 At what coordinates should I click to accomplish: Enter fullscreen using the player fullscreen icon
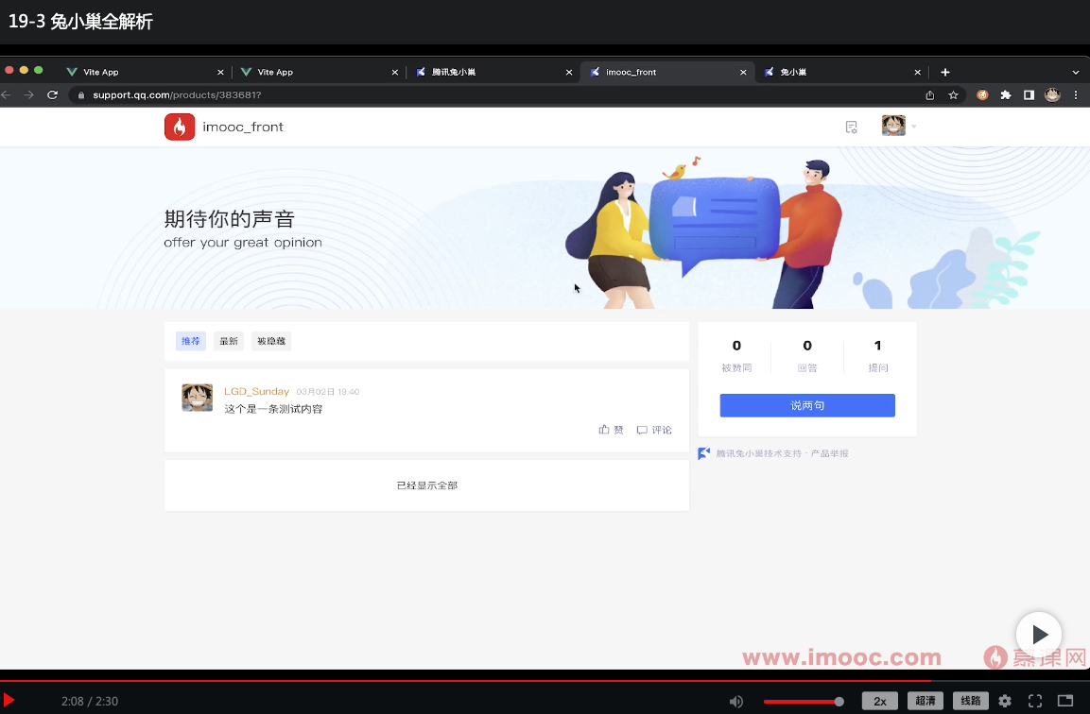1034,701
